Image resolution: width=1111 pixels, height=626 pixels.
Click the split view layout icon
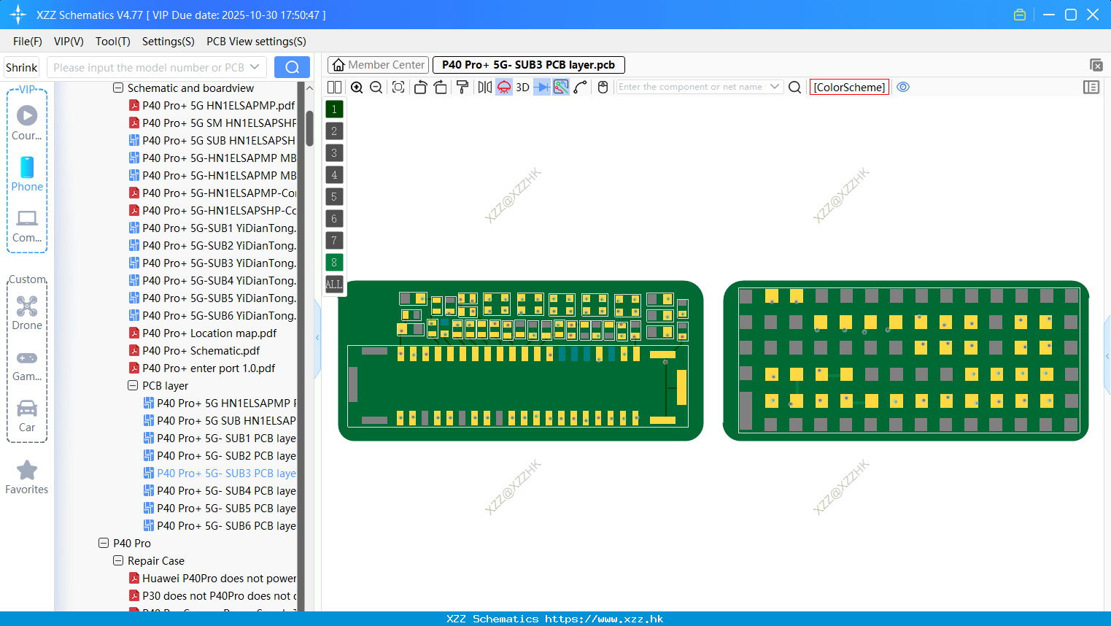(334, 87)
